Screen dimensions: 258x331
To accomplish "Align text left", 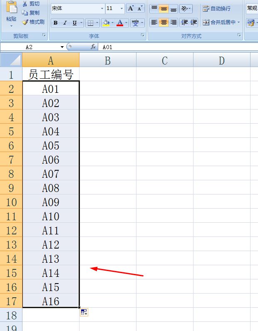I will tap(154, 22).
